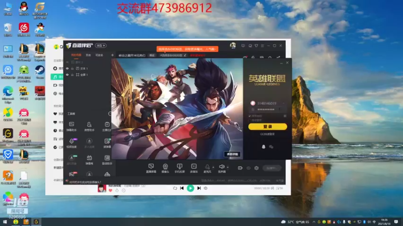The height and width of the screenshot is (226, 403).
Task: Click the album cover thumbnail in QQ Music
Action: coord(102,188)
